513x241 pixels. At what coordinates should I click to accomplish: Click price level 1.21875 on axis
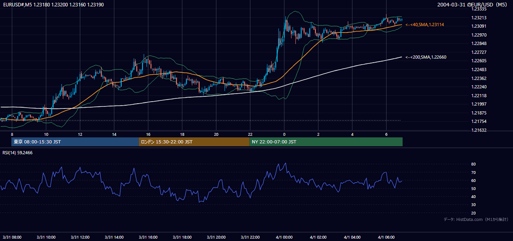[479, 113]
